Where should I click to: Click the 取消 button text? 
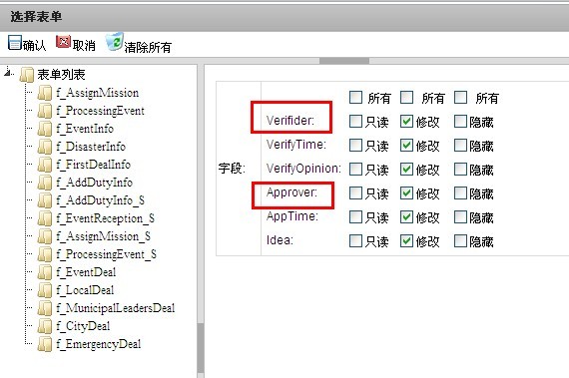(84, 45)
